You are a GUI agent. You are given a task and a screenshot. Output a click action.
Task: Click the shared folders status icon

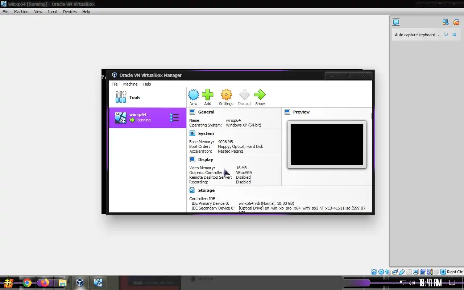click(409, 272)
